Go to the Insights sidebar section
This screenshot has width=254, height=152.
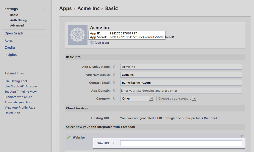click(11, 55)
